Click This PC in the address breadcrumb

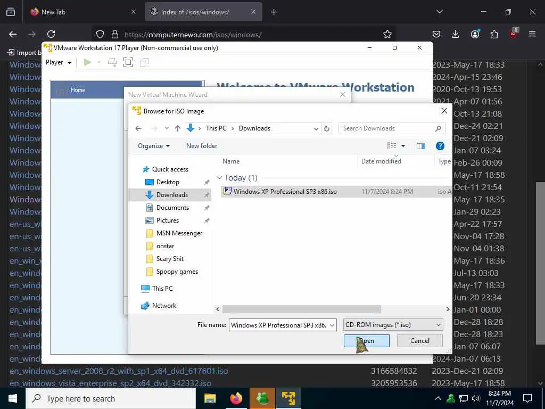pos(216,128)
